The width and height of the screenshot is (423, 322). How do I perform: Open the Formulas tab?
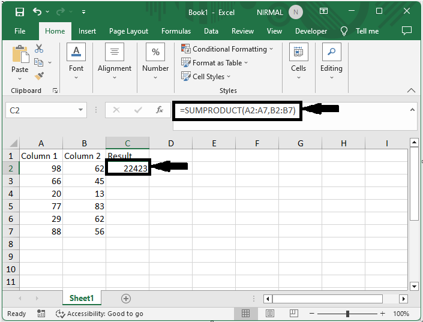(176, 31)
